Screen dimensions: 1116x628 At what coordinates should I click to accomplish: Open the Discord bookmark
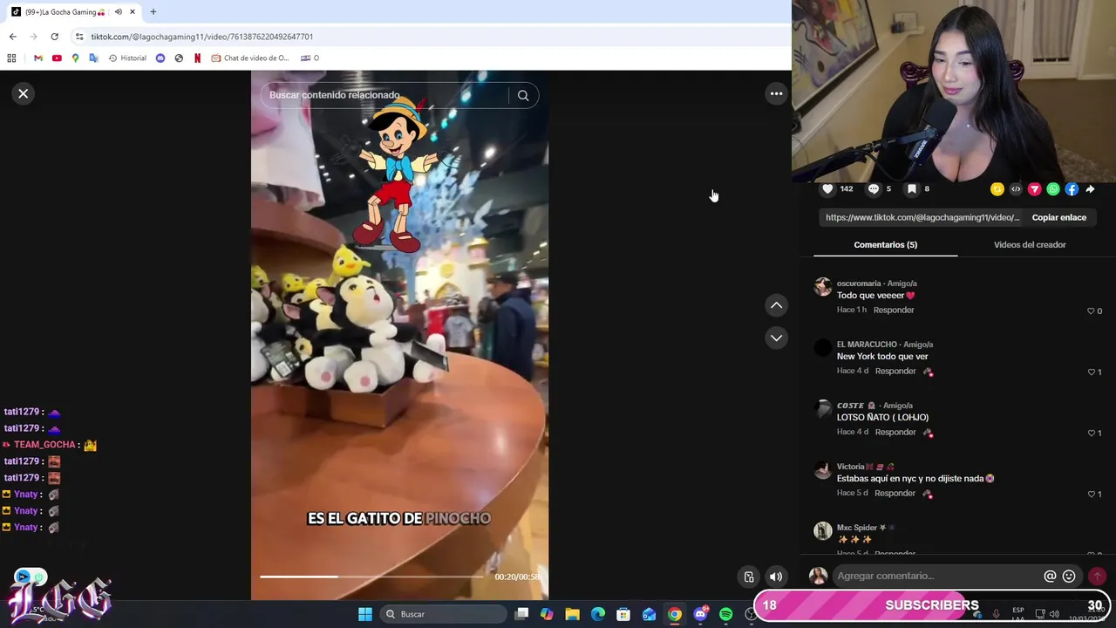[160, 58]
